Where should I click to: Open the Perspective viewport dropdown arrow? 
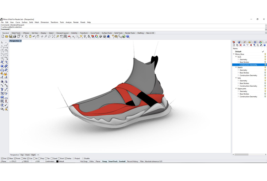[x=21, y=41]
